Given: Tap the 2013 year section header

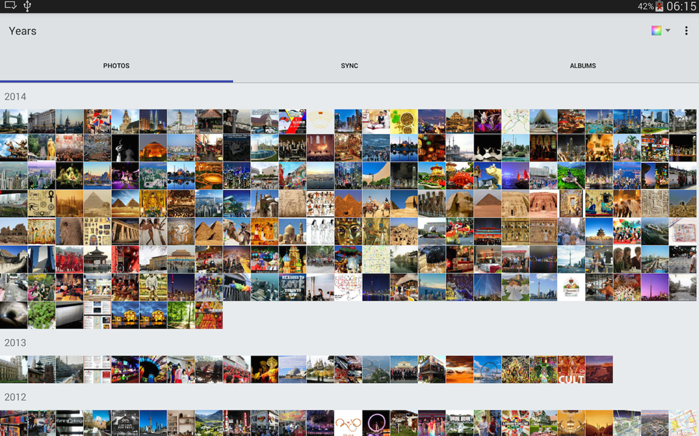Looking at the screenshot, I should (15, 342).
